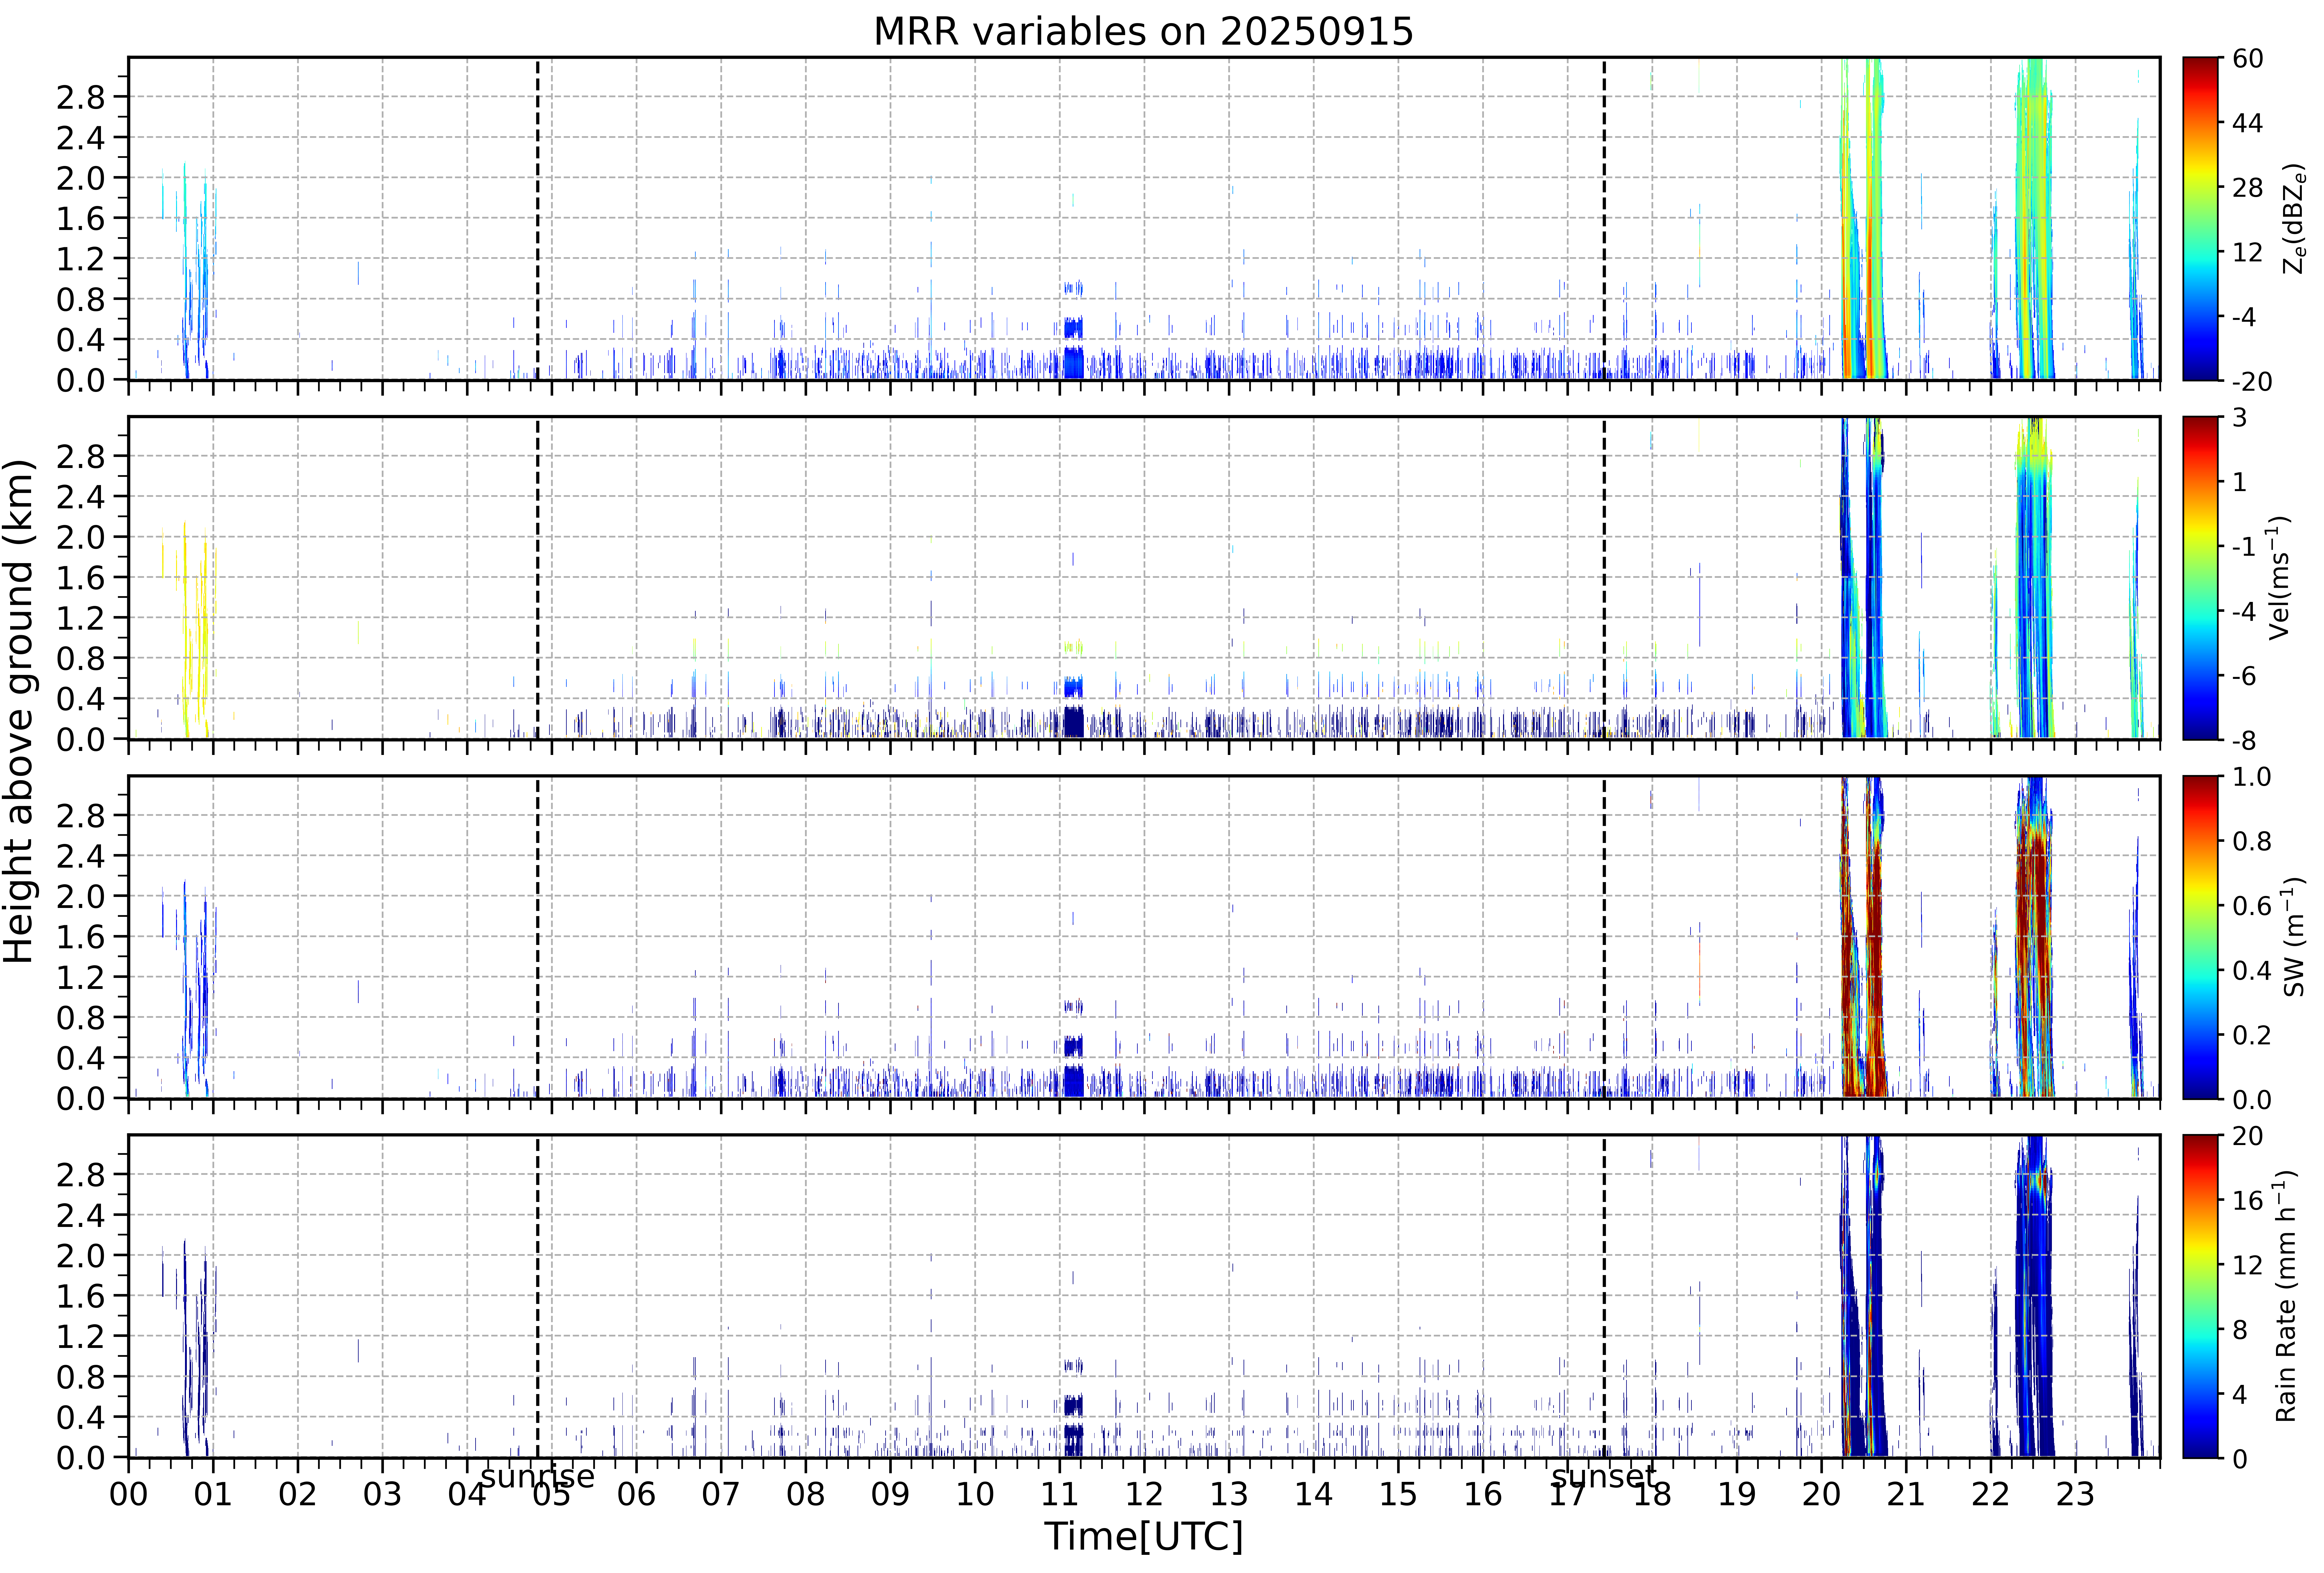Viewport: 2324px width, 1573px height.
Task: Click the 'Time[UTC]' x-axis label
Action: pos(1143,1536)
